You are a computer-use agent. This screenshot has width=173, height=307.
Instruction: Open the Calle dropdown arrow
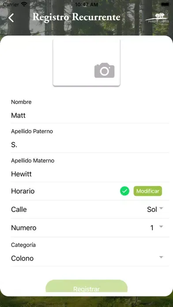[x=161, y=208]
